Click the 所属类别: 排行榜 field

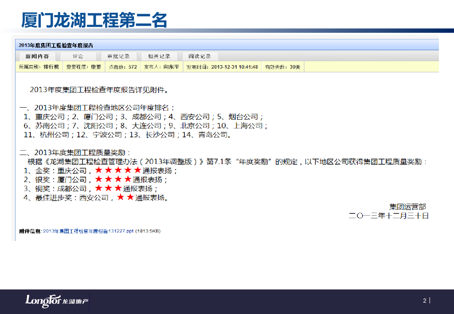pos(39,67)
